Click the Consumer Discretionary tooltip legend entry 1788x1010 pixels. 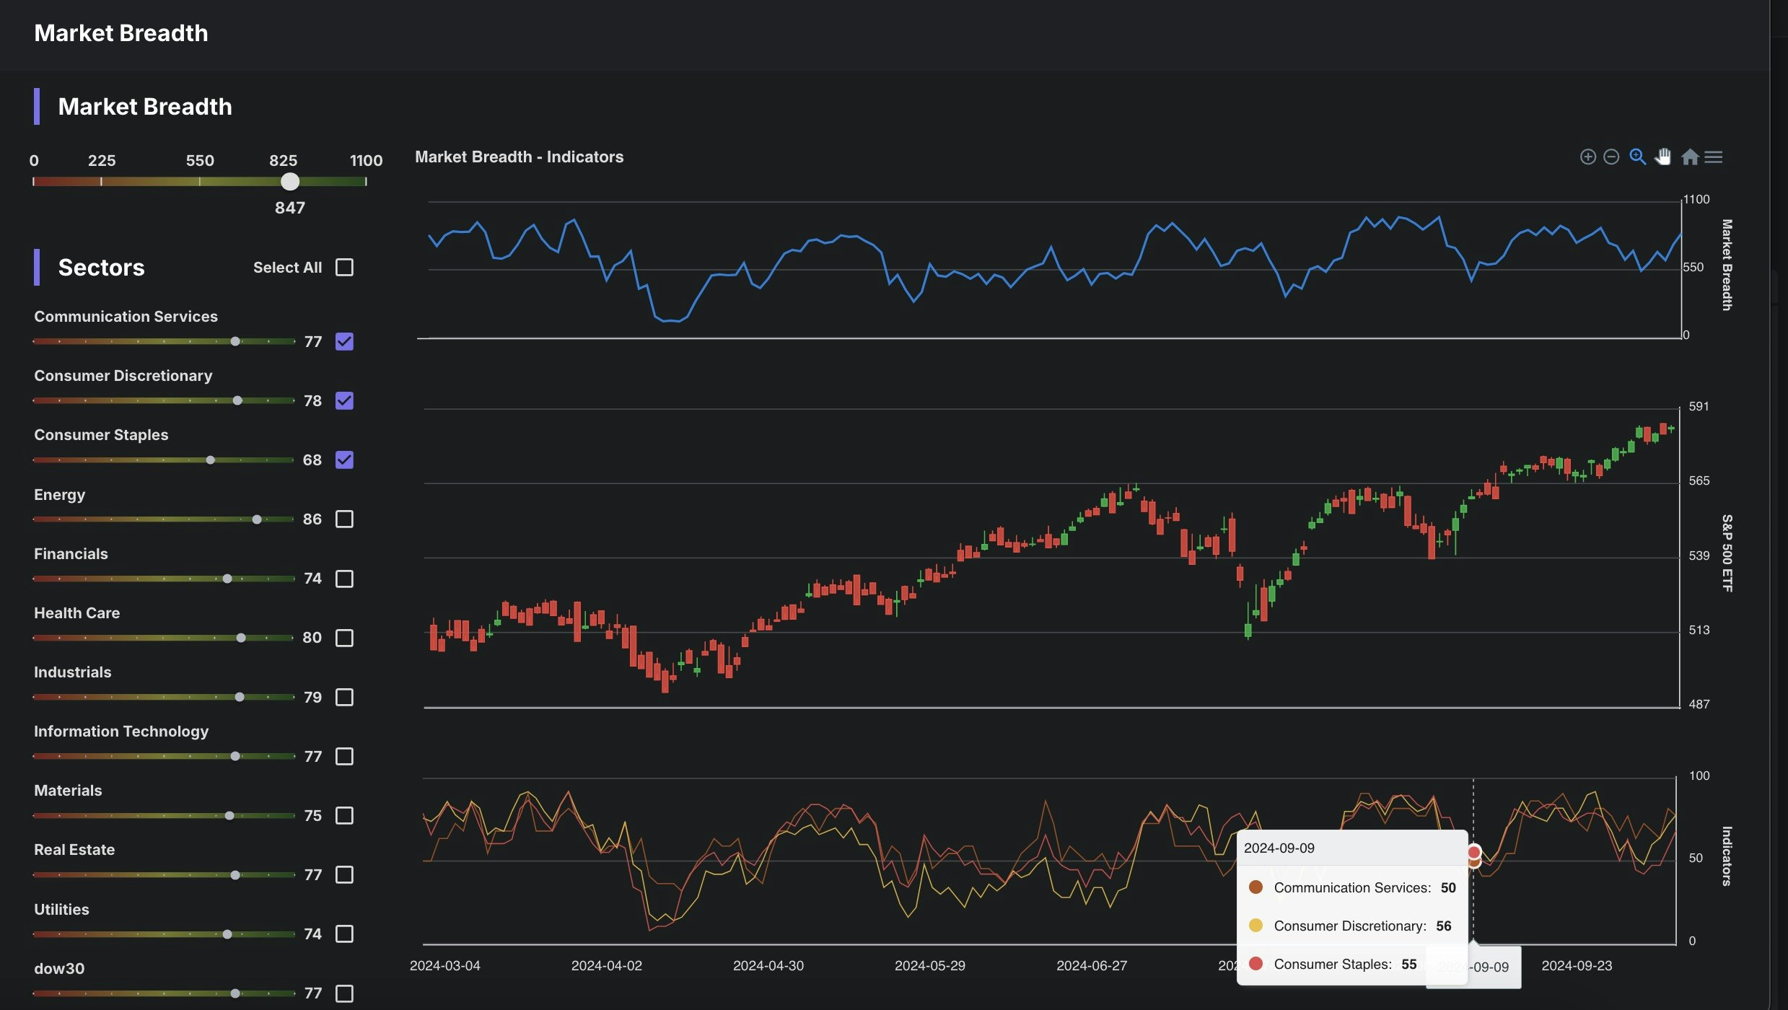(x=1349, y=926)
